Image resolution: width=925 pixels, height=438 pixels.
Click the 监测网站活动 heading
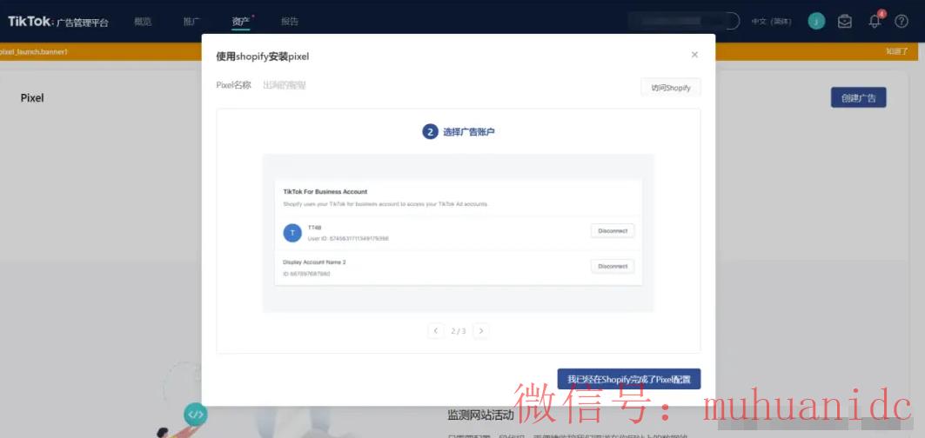click(x=481, y=415)
